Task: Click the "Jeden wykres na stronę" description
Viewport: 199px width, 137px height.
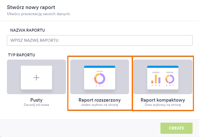Action: 99,105
